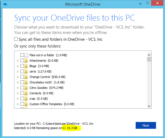Minimize the Microsoft OneDrive window
Screen dimensions: 165x138
[x=140, y=4]
